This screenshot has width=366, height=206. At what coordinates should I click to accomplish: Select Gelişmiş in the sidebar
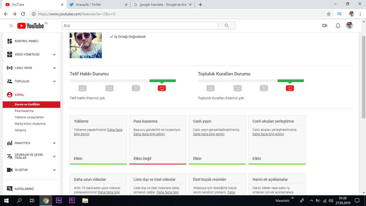20,130
